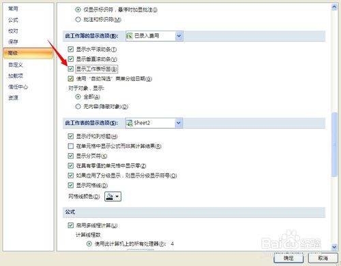This screenshot has width=341, height=266.
Task: Cancel with the 取消 button
Action: click(323, 259)
